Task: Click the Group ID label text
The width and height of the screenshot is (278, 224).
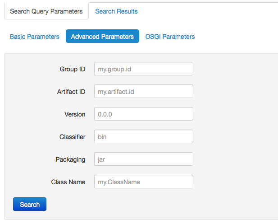Action: pyautogui.click(x=72, y=69)
